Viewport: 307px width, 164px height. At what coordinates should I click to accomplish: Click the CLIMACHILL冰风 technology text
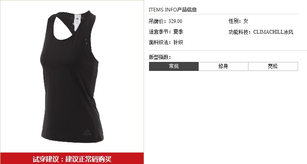(273, 32)
